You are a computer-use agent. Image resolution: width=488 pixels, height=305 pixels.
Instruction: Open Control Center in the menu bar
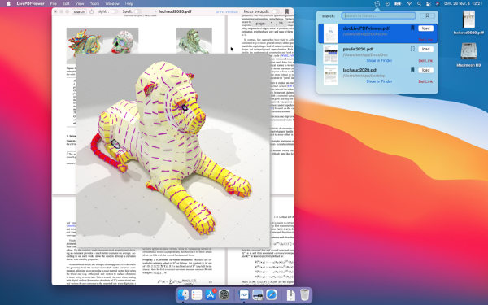coord(429,4)
